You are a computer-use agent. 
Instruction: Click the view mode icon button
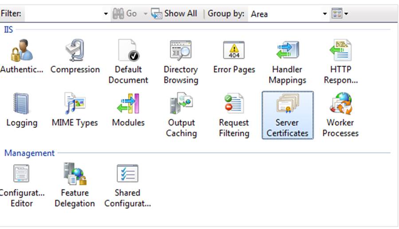337,13
